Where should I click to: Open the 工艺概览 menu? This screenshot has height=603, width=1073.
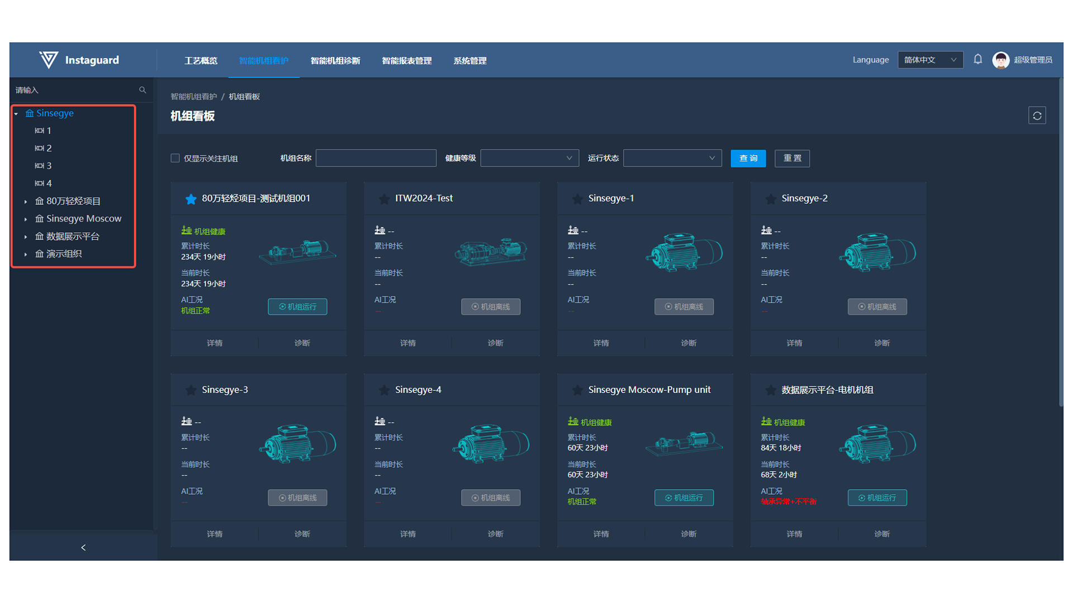[x=201, y=60]
